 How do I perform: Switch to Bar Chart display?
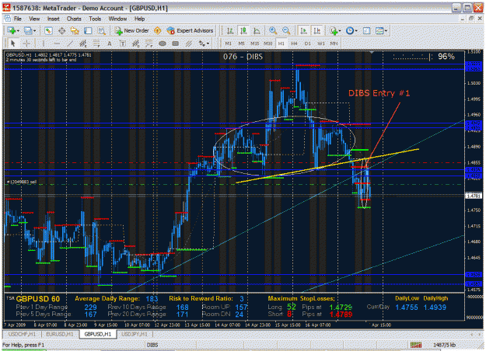230,30
